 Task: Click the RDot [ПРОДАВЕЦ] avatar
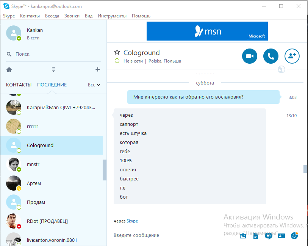14,221
